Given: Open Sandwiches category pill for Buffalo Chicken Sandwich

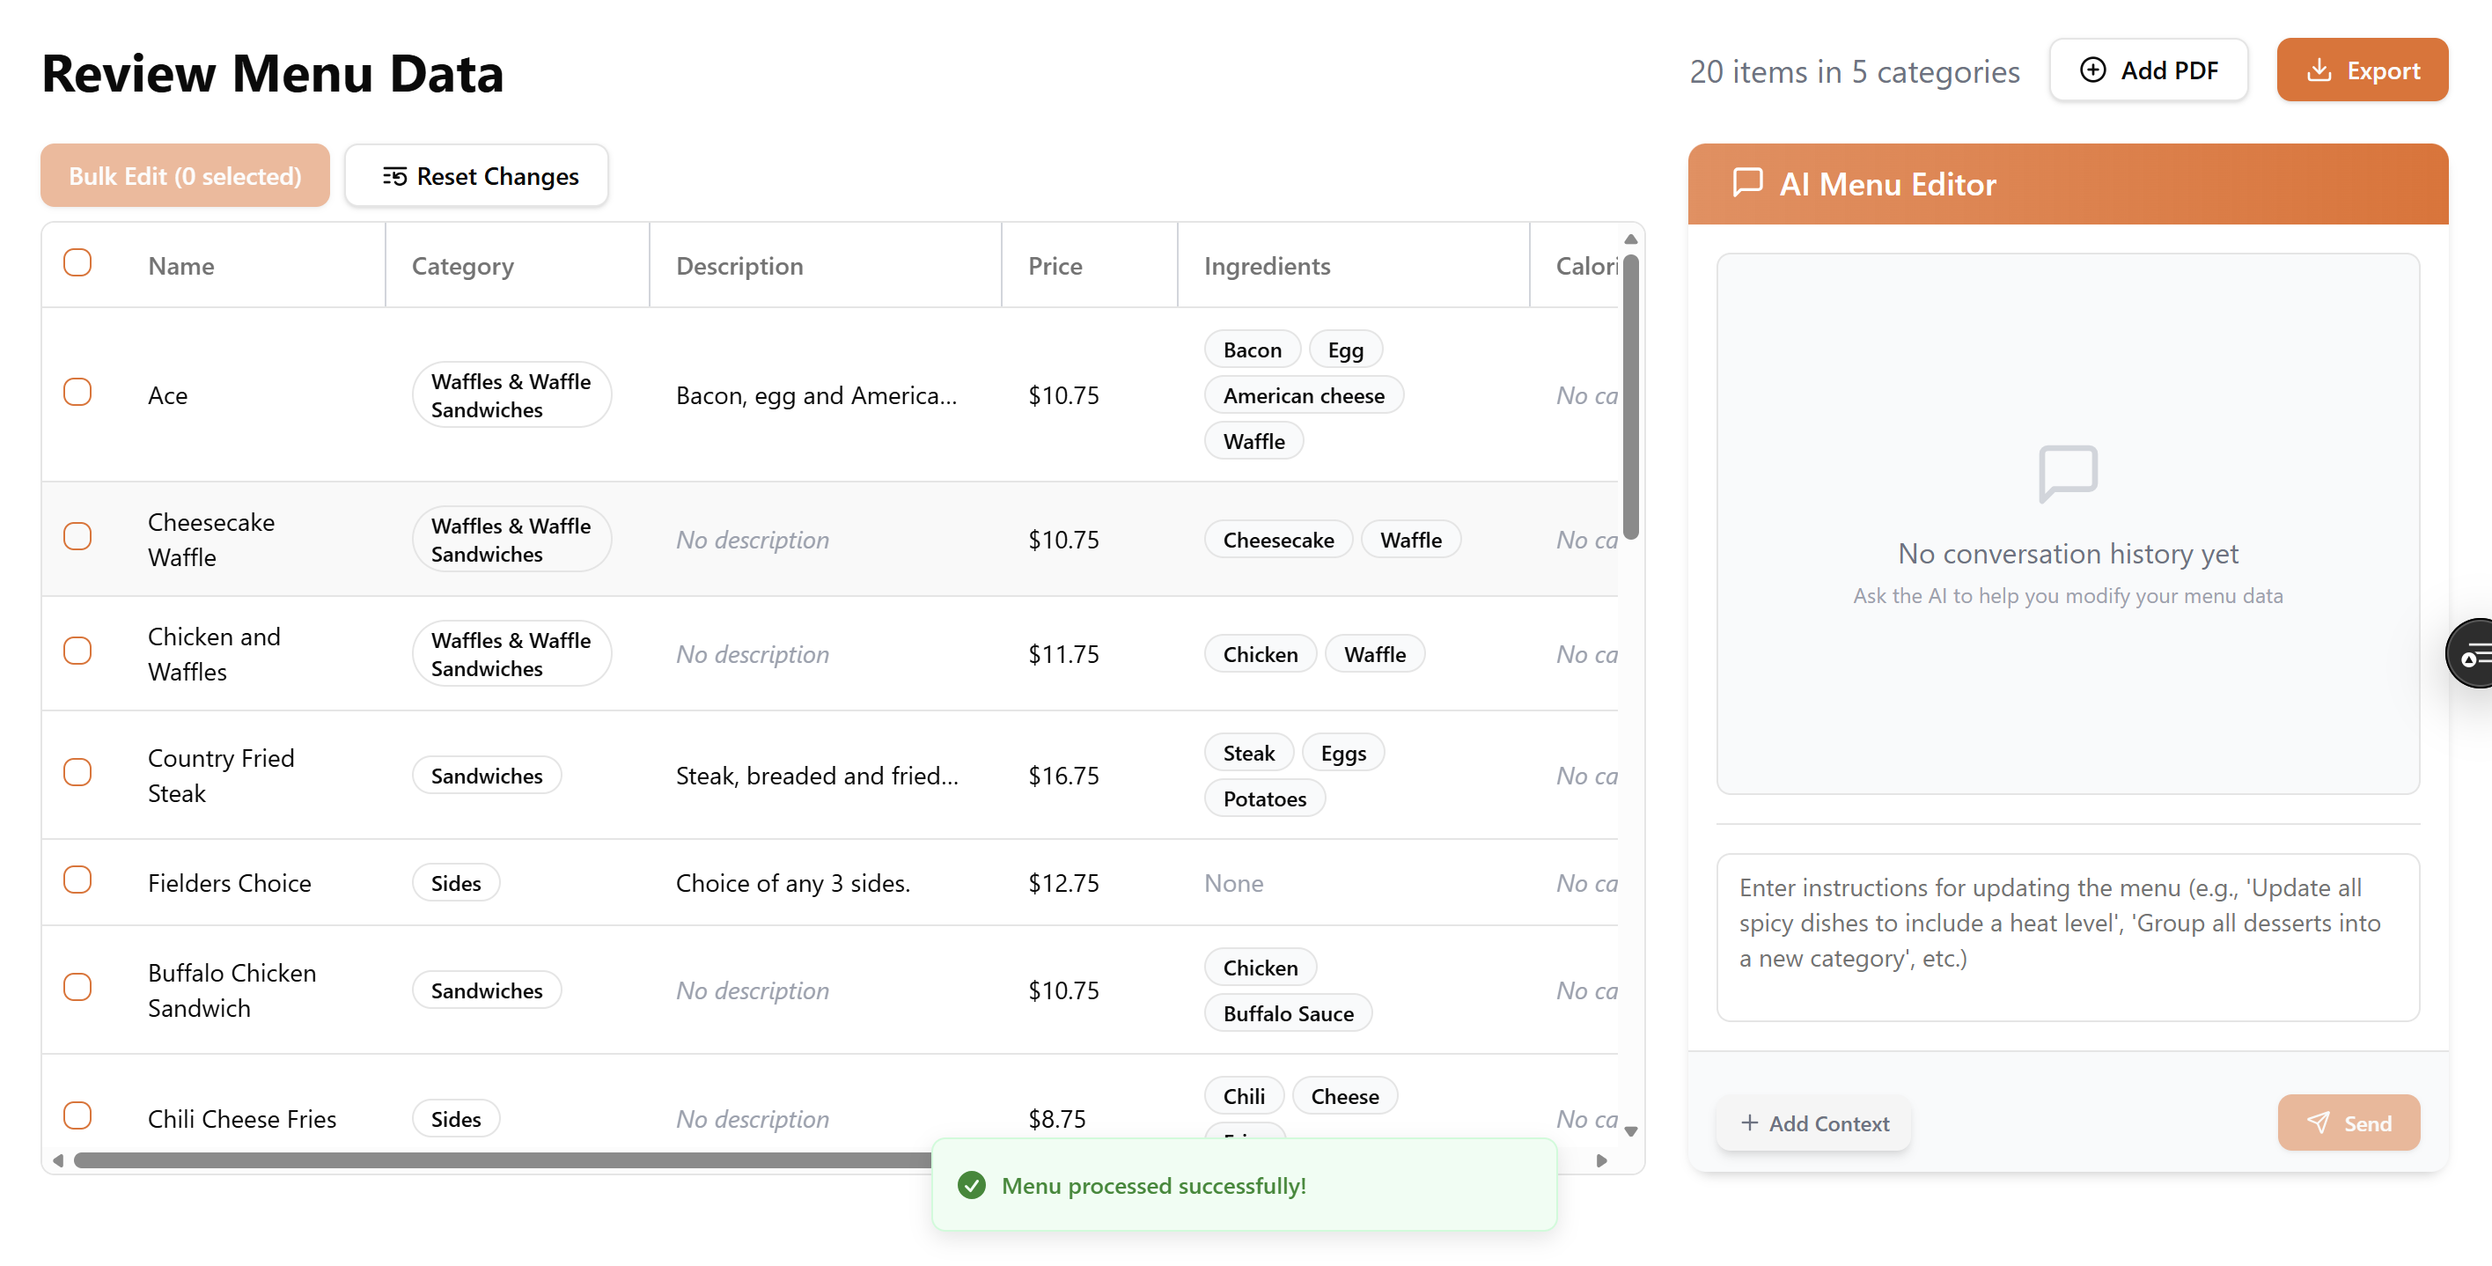Looking at the screenshot, I should (487, 990).
